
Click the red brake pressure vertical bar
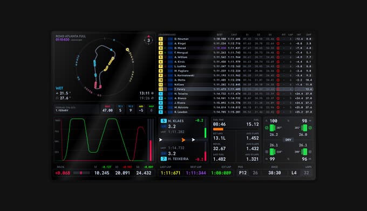click(151, 150)
